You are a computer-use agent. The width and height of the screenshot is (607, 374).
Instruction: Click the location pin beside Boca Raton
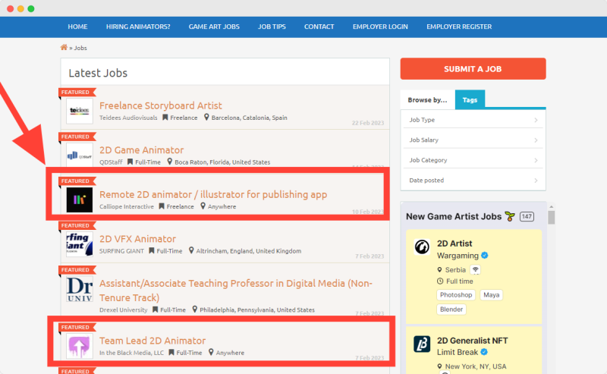point(169,162)
